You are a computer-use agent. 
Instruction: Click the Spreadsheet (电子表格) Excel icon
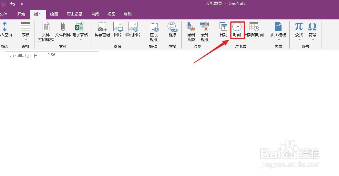(79, 27)
